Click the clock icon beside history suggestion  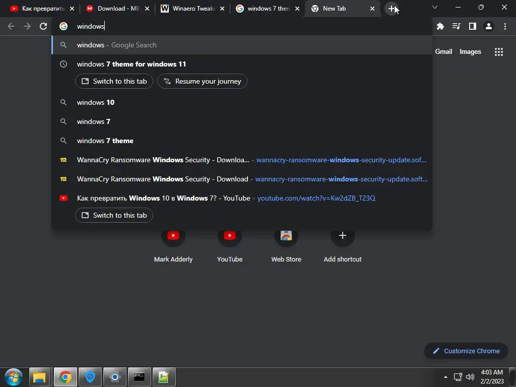(x=63, y=64)
